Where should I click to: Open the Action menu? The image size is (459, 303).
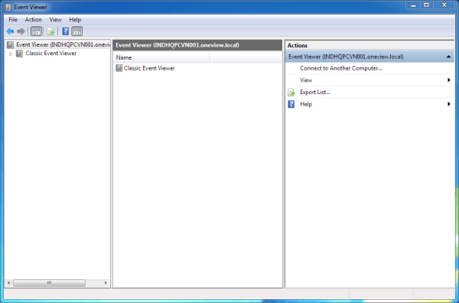point(33,20)
